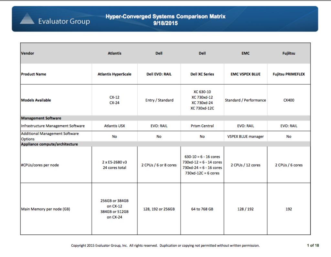Image resolution: width=331 pixels, height=257 pixels.
Task: Click the date '9/18/2015' in the header
Action: tap(165, 23)
